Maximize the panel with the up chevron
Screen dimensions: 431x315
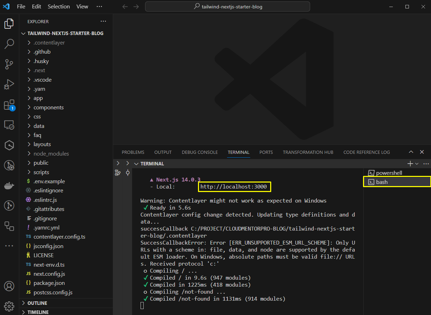point(411,152)
